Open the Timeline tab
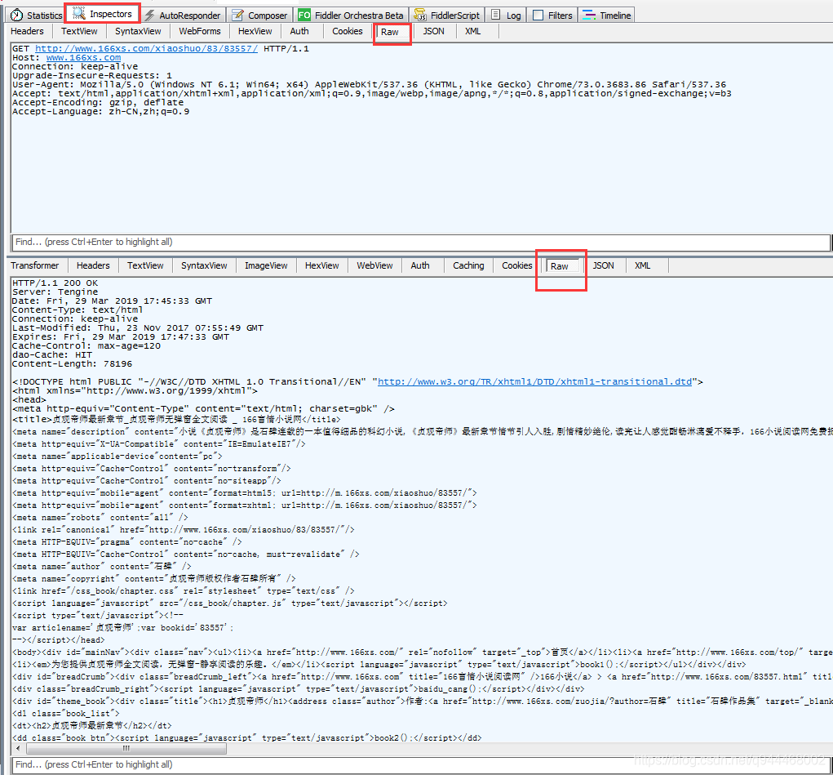833x775 pixels. (607, 16)
